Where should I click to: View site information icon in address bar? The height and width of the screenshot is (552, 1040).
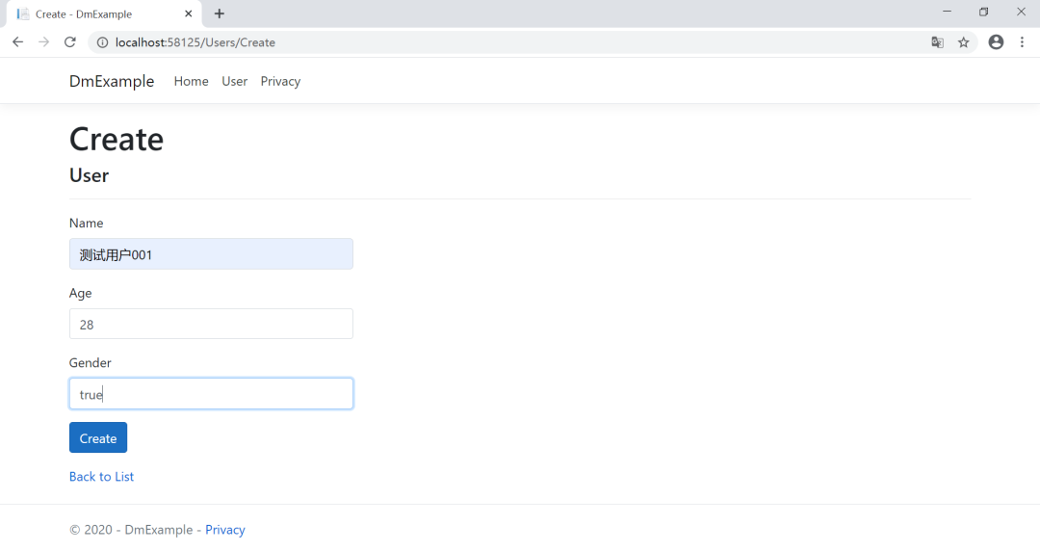[102, 42]
